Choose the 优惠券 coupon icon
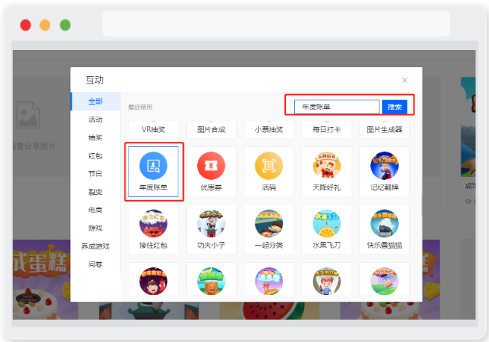This screenshot has width=489, height=342. (211, 166)
